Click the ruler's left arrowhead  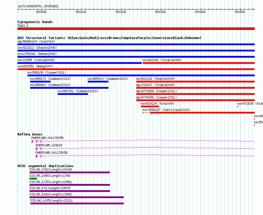tap(18, 9)
